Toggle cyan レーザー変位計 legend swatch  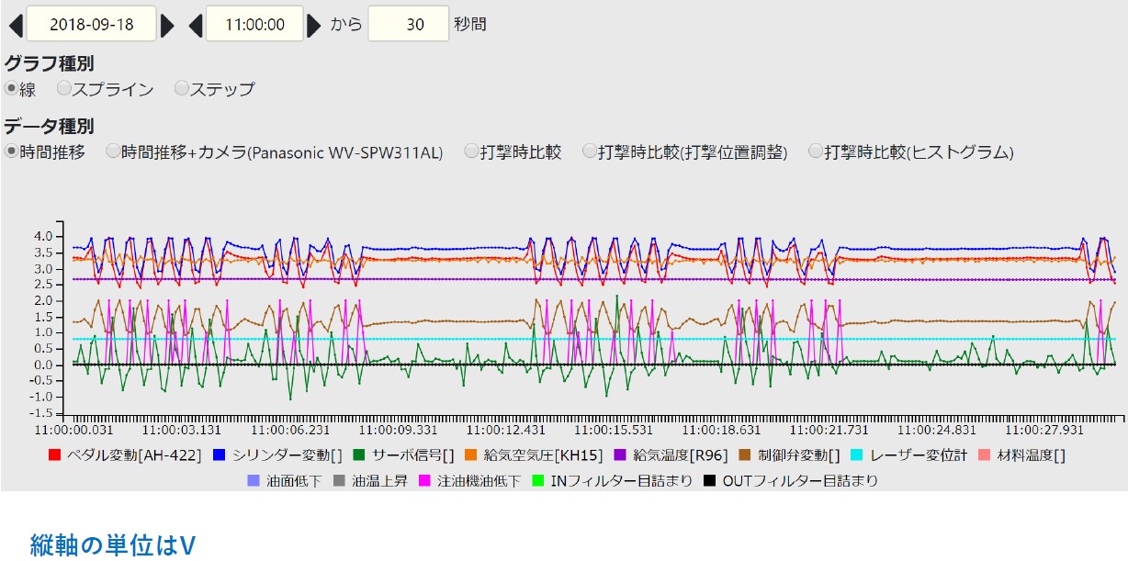[857, 454]
